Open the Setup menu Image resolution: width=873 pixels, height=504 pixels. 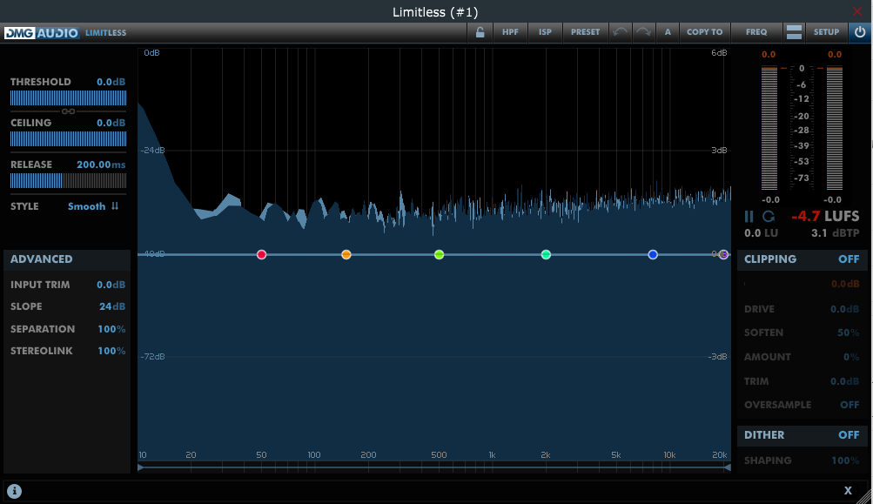826,32
